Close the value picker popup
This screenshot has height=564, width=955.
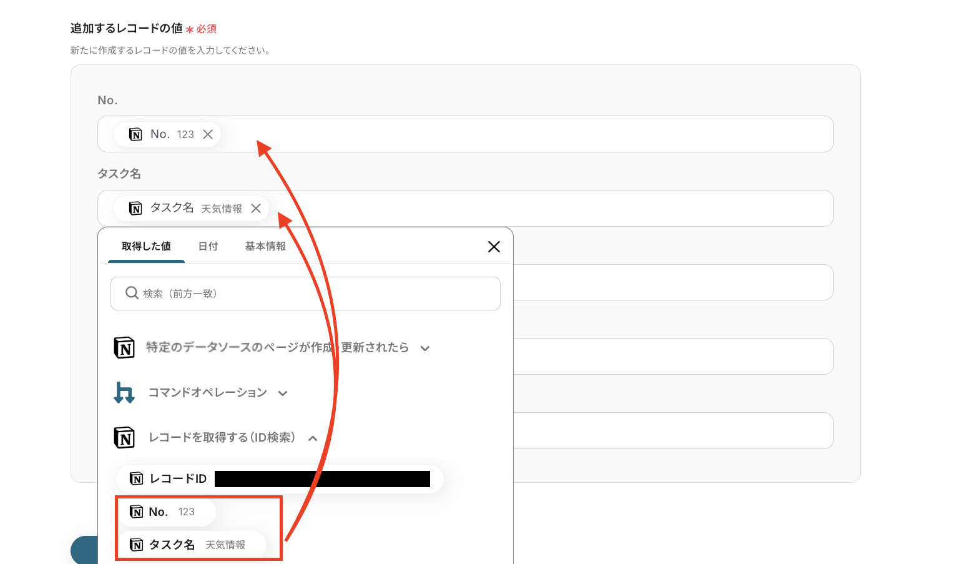pos(494,247)
